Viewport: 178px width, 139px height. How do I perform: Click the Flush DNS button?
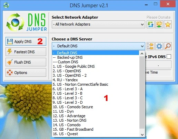(26, 62)
